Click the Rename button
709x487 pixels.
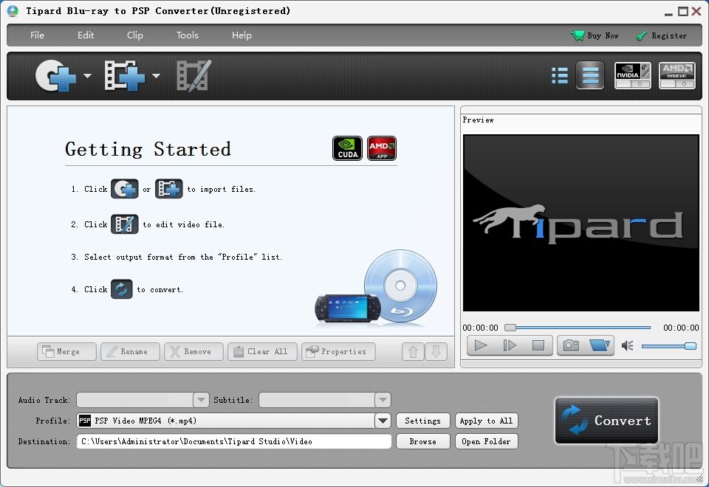click(130, 351)
